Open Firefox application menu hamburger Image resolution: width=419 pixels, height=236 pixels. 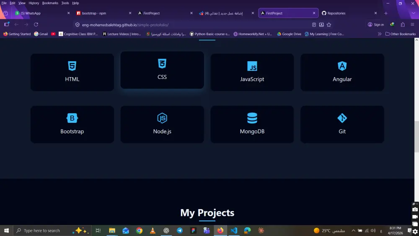click(x=412, y=25)
